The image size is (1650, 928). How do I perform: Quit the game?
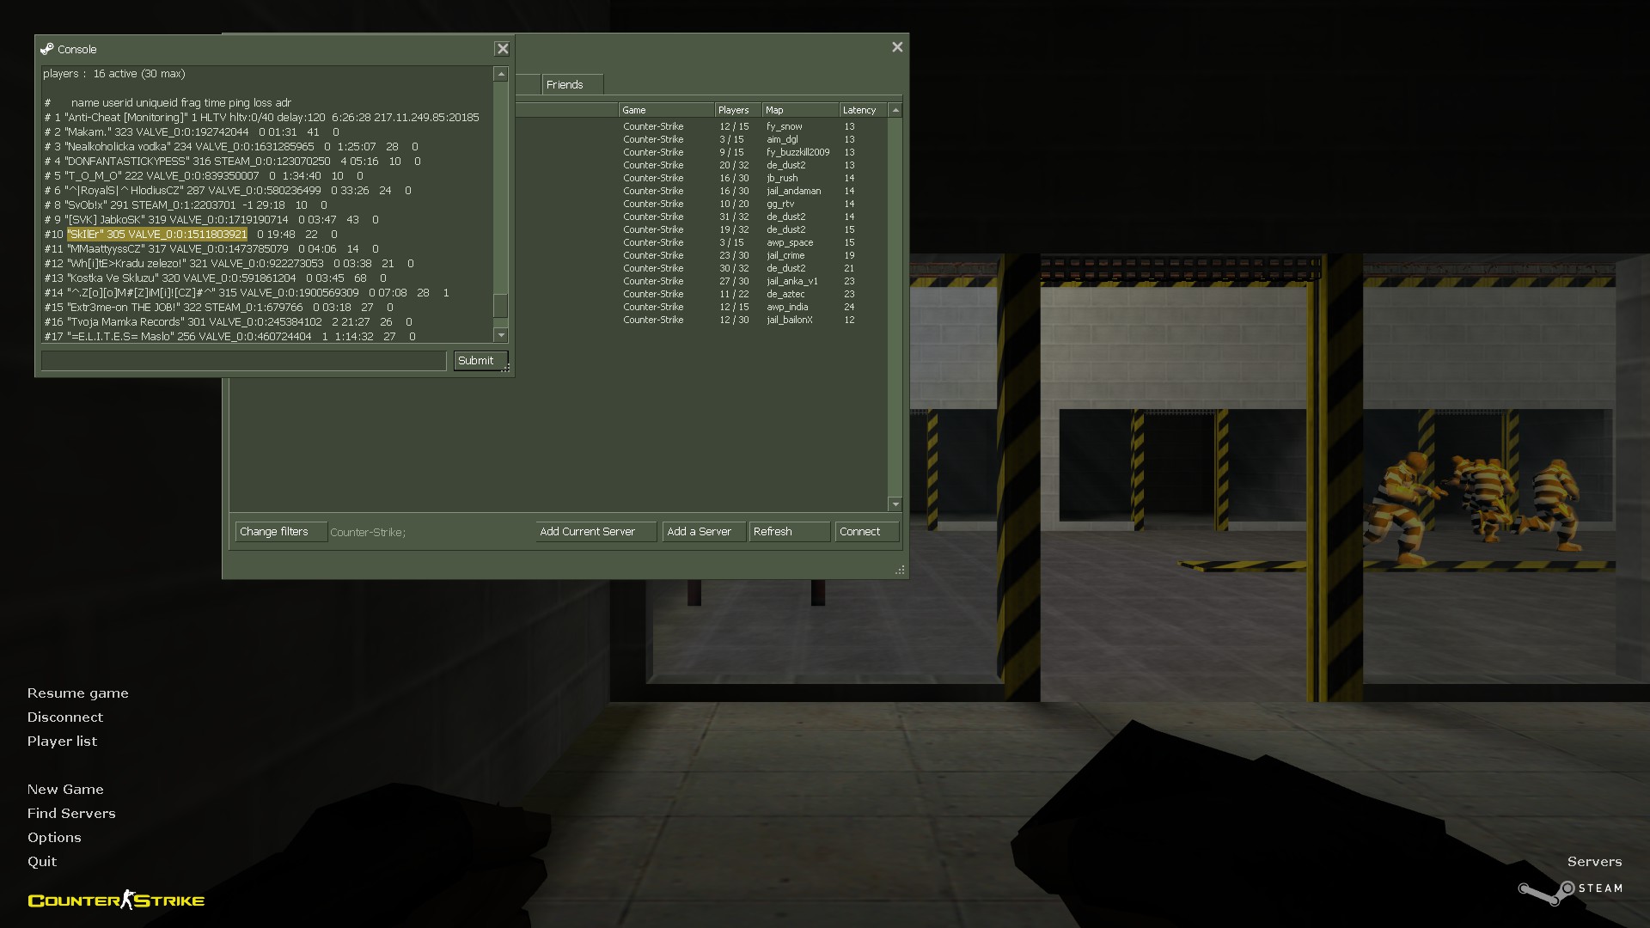coord(42,862)
